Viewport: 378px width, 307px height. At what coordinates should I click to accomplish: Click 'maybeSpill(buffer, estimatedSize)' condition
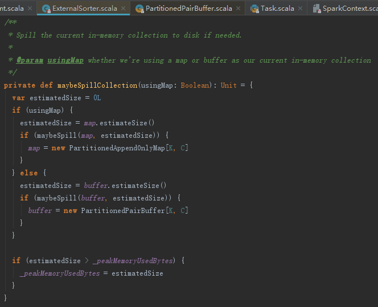click(102, 198)
